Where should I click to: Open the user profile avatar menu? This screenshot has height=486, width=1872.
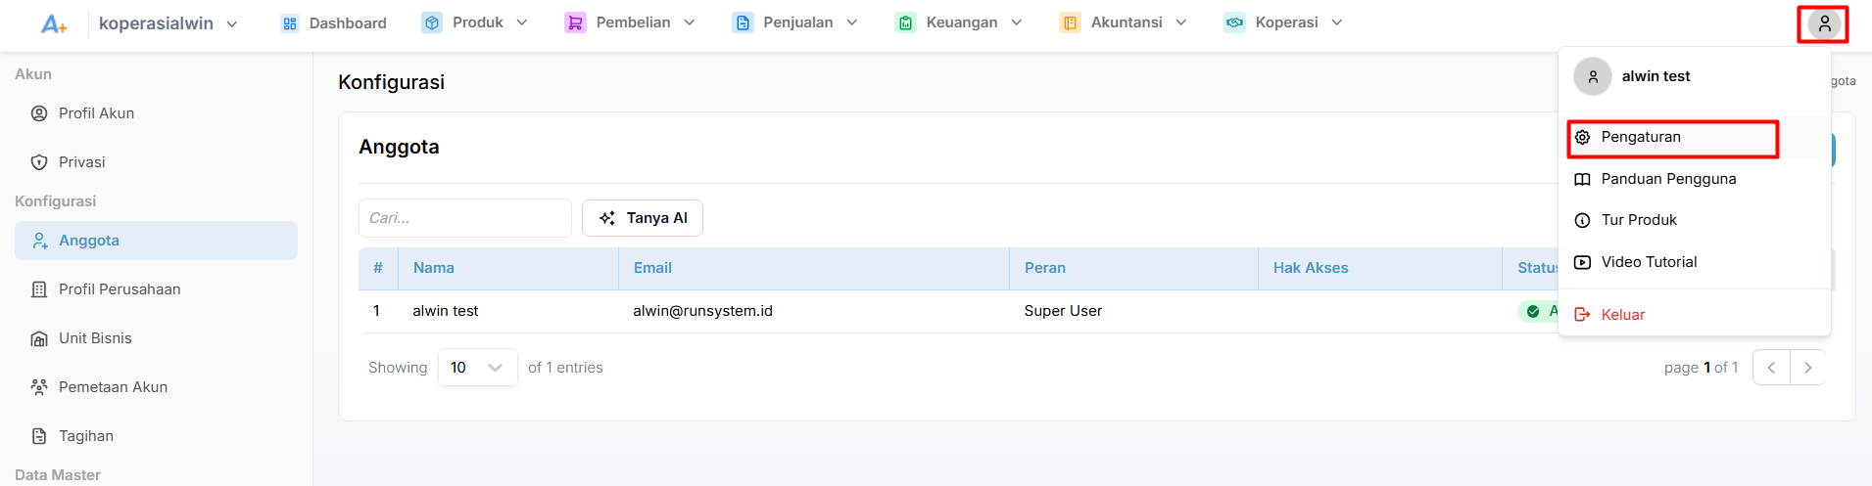(x=1824, y=23)
